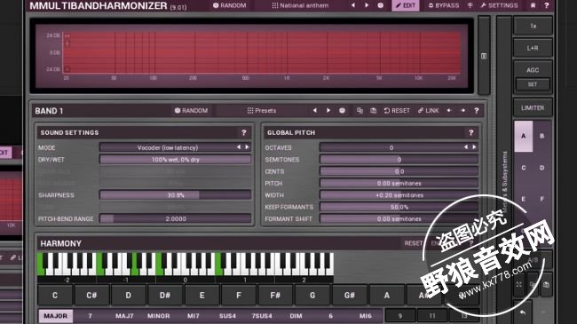The height and width of the screenshot is (324, 577).
Task: Toggle the EDIT mode button
Action: tap(406, 5)
